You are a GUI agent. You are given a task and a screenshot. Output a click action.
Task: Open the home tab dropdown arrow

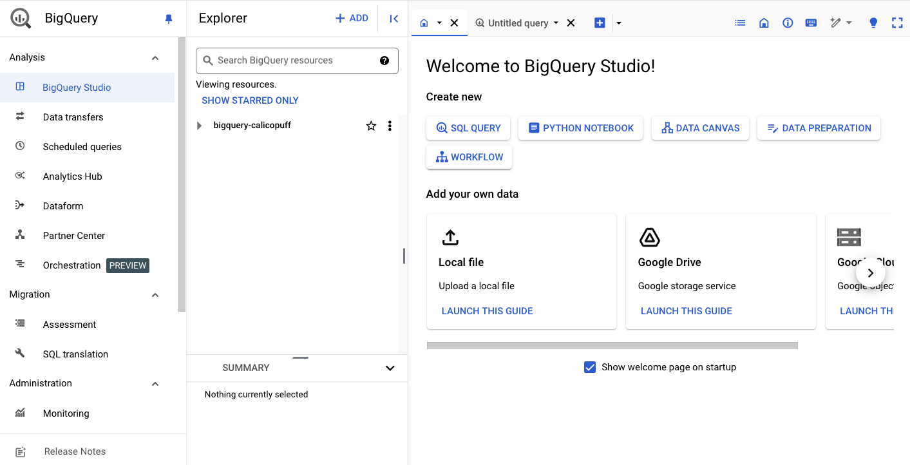pyautogui.click(x=440, y=23)
